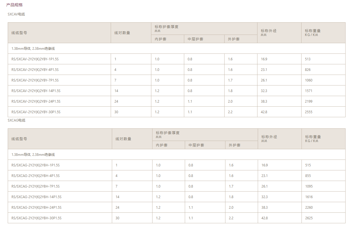Select the RS/SXCAV-2Y2Y(K)2YBY-1P1.5S model cell
The height and width of the screenshot is (229, 349).
pyautogui.click(x=35, y=59)
